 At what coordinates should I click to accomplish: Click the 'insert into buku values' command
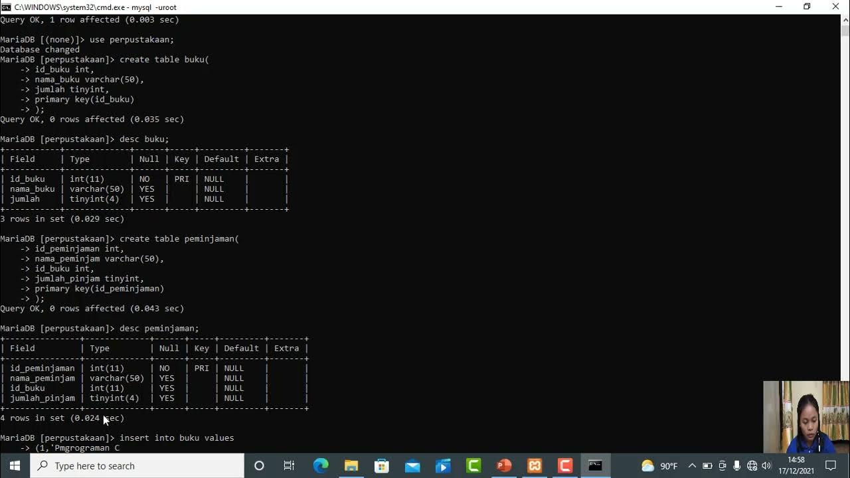[177, 438]
